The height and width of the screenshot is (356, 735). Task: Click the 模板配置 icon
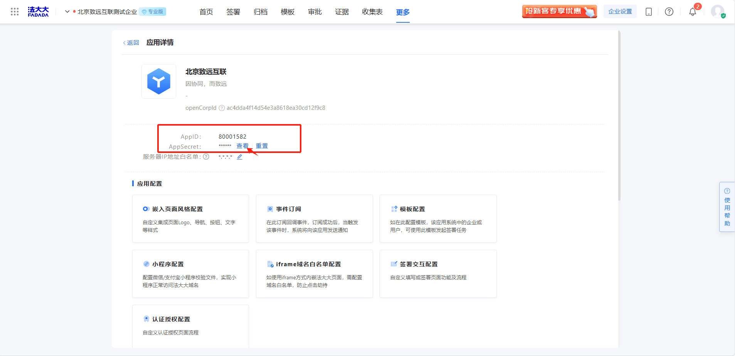tap(394, 209)
